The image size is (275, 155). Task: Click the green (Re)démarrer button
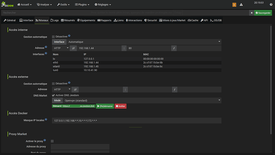(x=105, y=106)
